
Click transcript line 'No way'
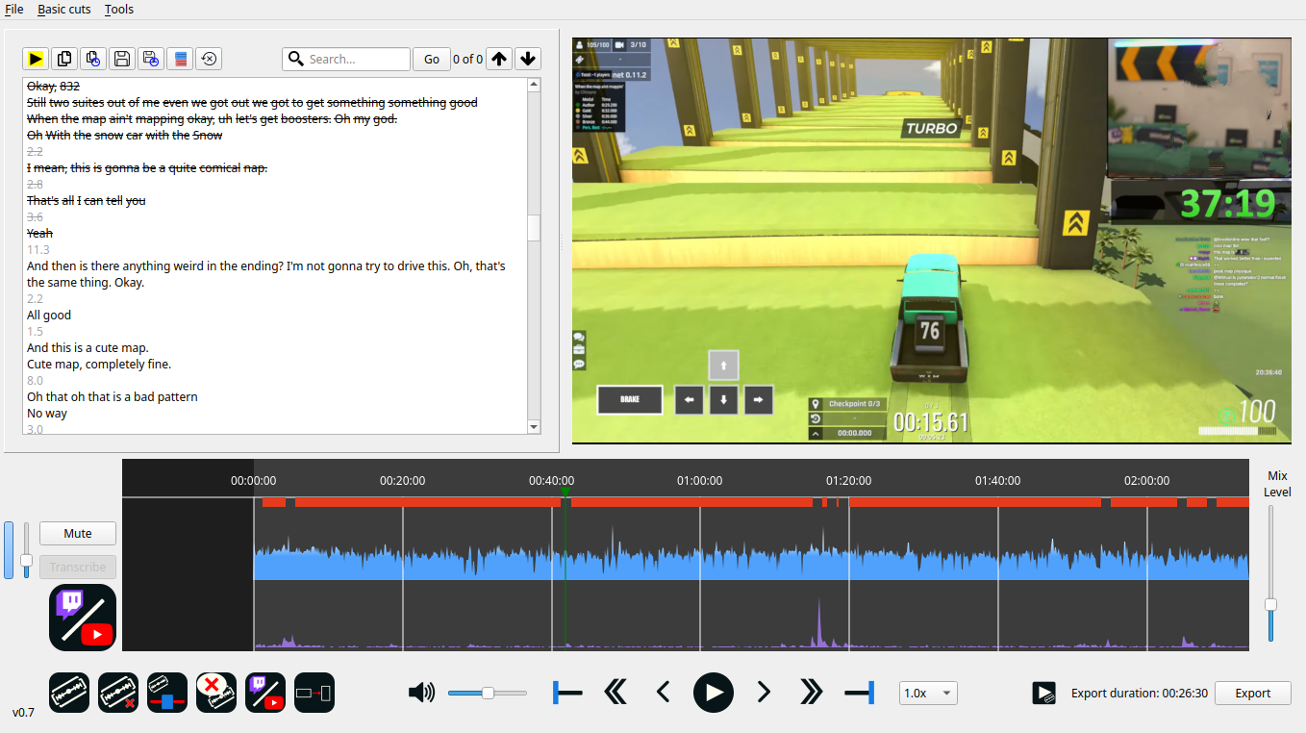[47, 413]
